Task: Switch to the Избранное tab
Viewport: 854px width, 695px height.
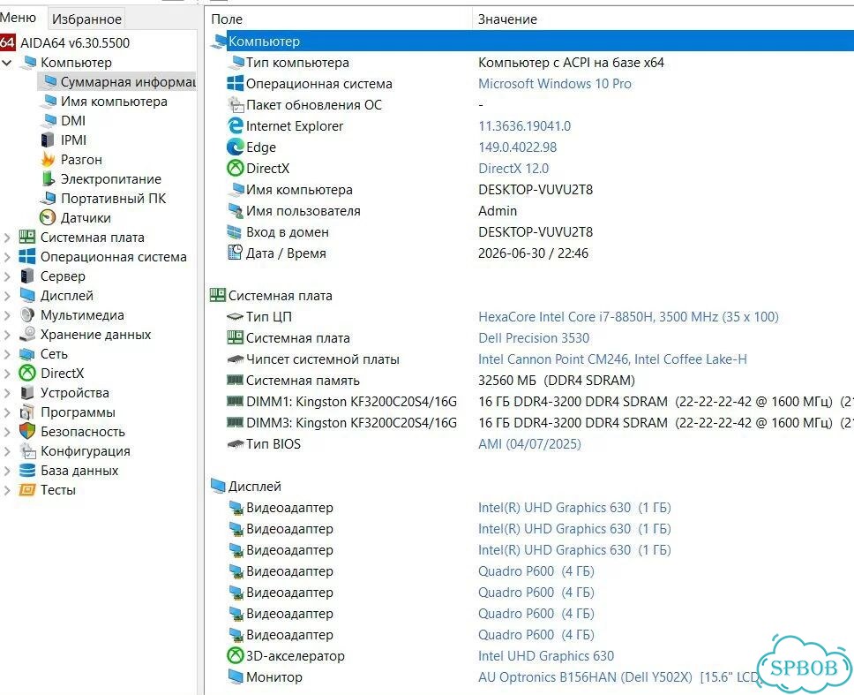Action: pos(86,19)
